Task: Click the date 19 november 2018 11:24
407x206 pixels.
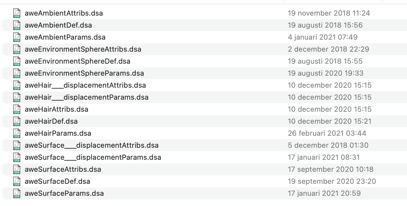Action: pyautogui.click(x=329, y=13)
